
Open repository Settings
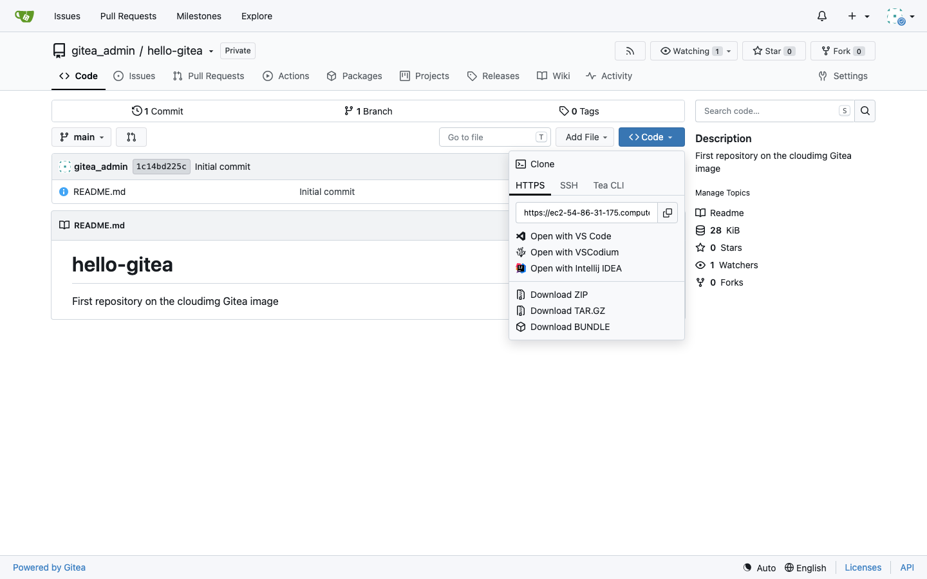pyautogui.click(x=843, y=76)
